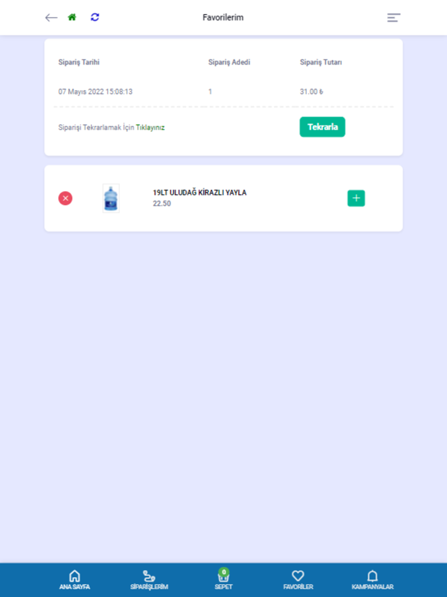This screenshot has height=597, width=447.
Task: Remove the favorite with the red X icon
Action: [x=65, y=198]
